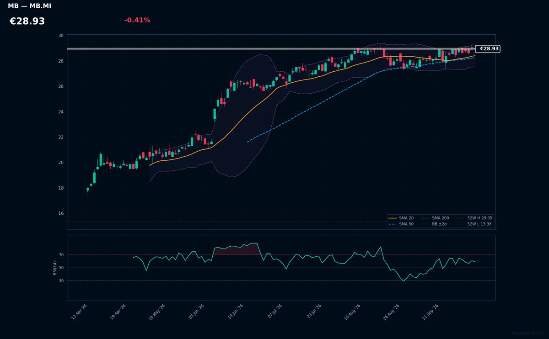Select the 50 level on the RSI axis
Screen dimensions: 549x339
click(x=61, y=268)
